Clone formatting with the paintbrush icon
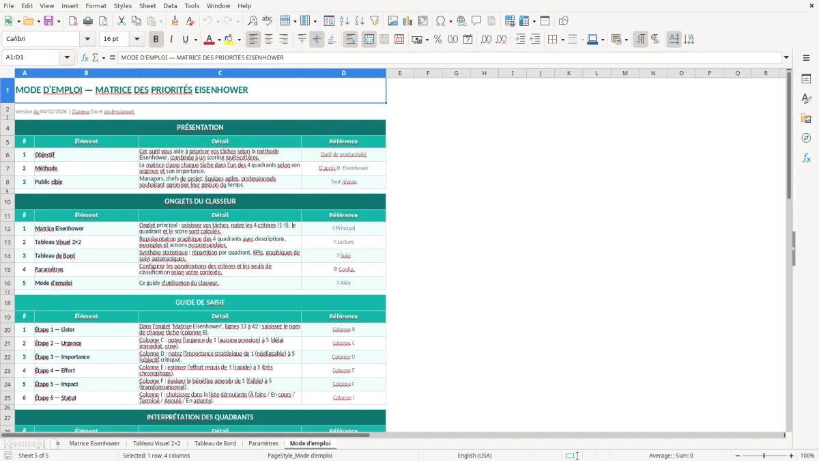This screenshot has height=461, width=819. pyautogui.click(x=175, y=21)
